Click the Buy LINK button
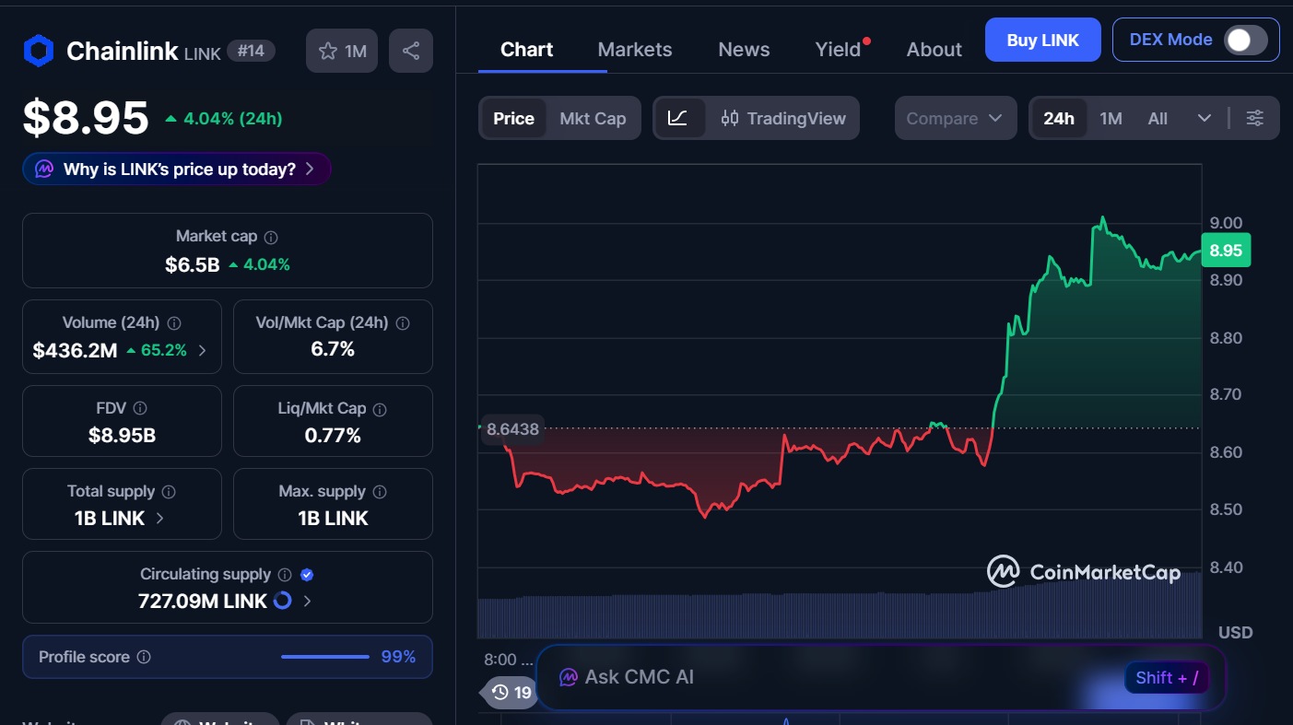 coord(1042,40)
